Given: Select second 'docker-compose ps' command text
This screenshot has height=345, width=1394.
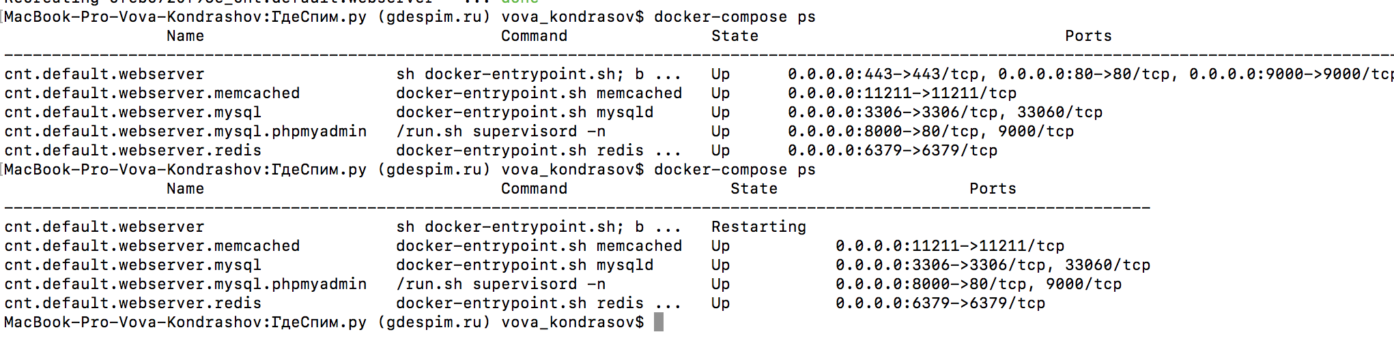Looking at the screenshot, I should pos(735,169).
